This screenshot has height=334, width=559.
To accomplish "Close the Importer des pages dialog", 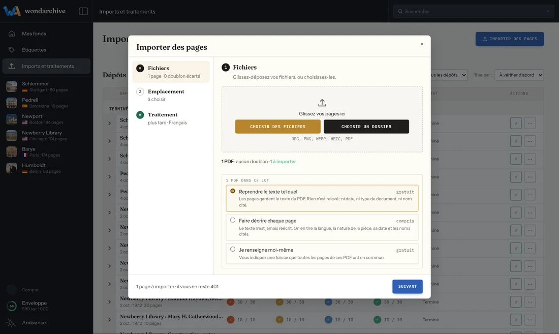I will click(422, 44).
